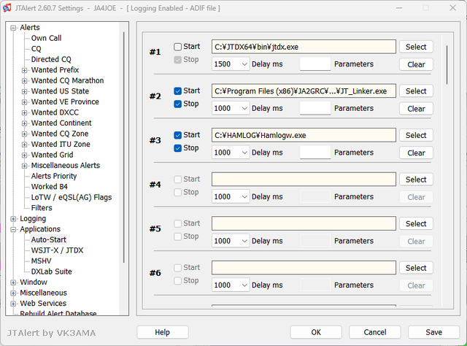467x346 pixels.
Task: Expand the Wanted VE Province node
Action: [24, 102]
